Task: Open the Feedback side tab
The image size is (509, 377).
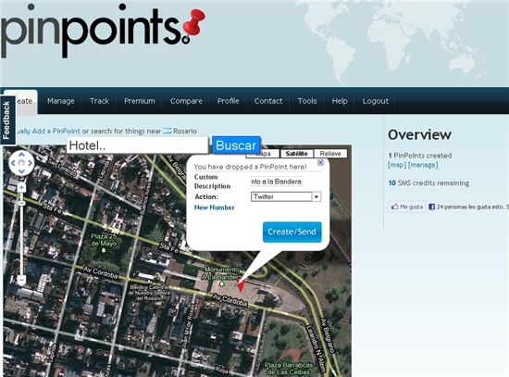Action: 6,119
